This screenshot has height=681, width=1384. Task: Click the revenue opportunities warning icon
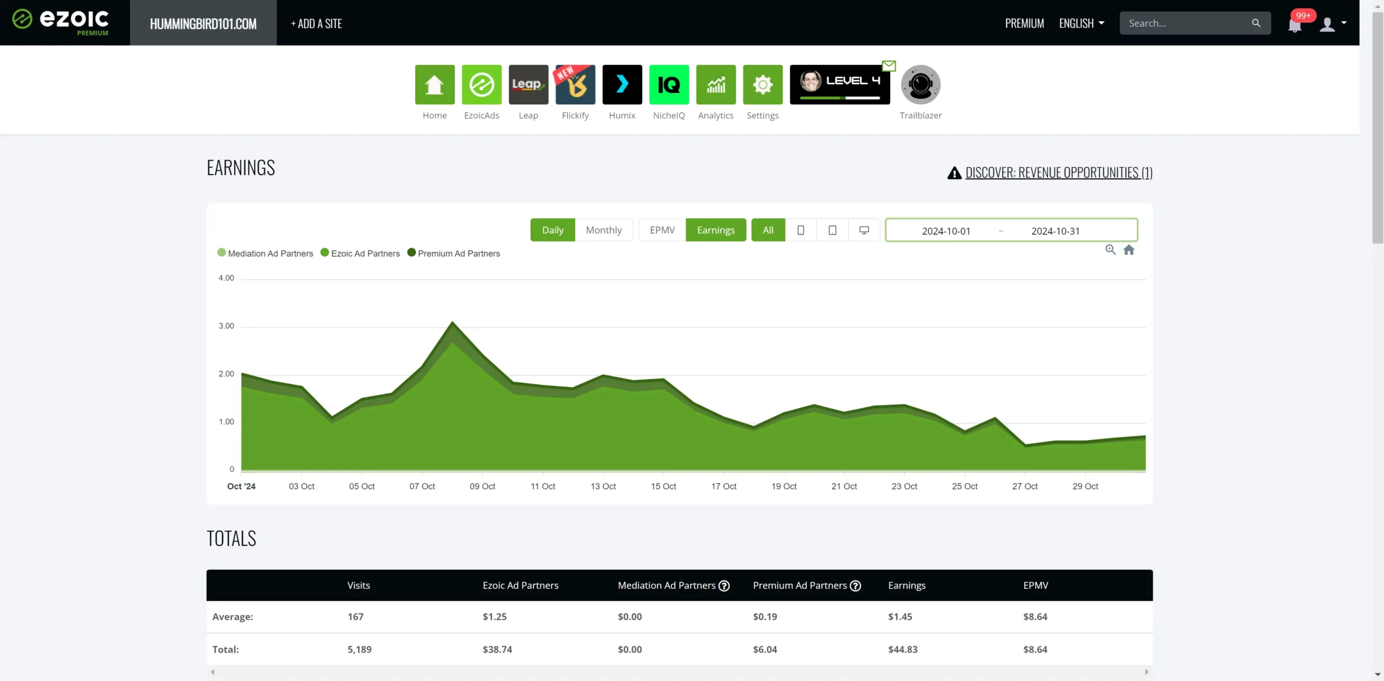pos(954,173)
